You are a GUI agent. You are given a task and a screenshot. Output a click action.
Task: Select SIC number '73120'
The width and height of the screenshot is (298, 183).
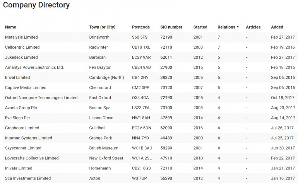point(166,87)
